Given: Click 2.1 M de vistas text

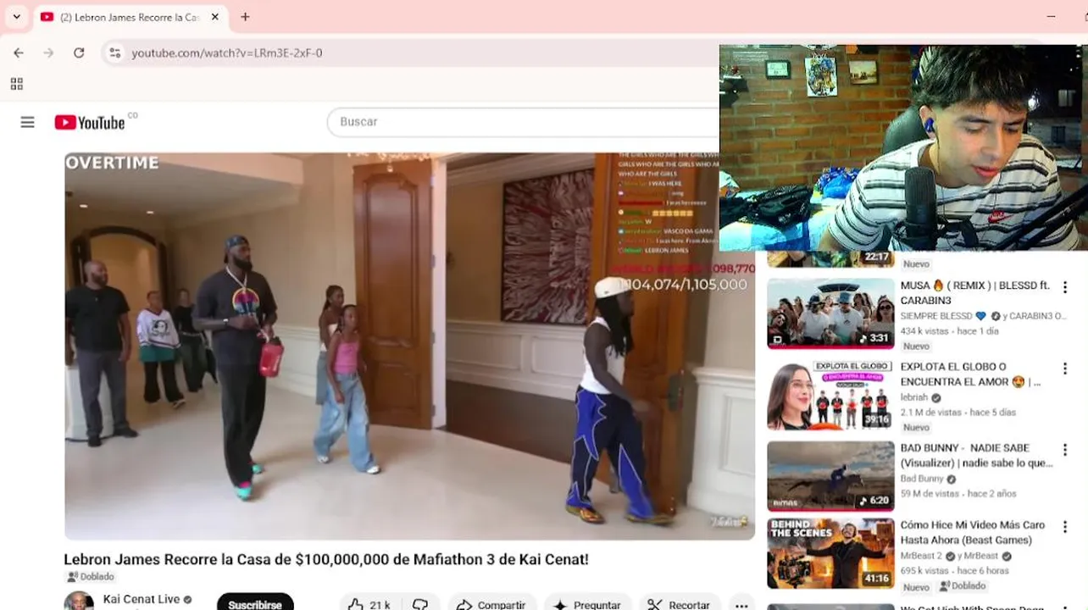Looking at the screenshot, I should pyautogui.click(x=931, y=413).
